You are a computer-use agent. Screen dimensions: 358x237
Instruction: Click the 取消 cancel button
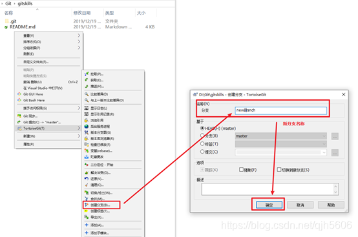pyautogui.click(x=300, y=205)
